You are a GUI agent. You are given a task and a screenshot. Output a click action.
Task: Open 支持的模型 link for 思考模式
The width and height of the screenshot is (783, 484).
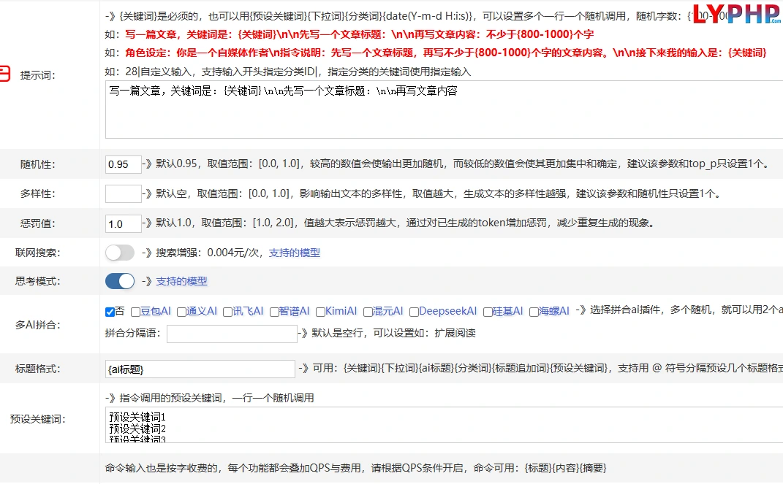pyautogui.click(x=182, y=281)
